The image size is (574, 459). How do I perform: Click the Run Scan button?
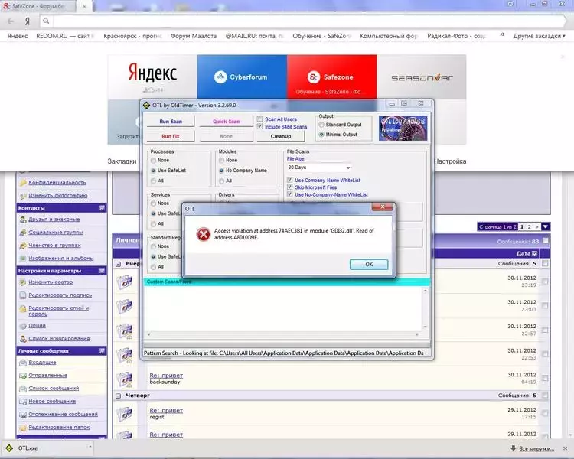click(x=171, y=121)
